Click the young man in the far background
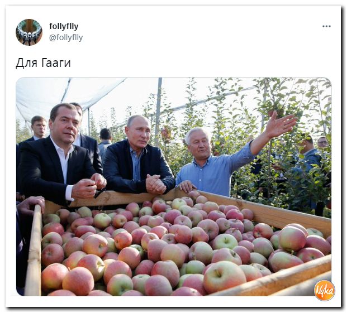 point(39,128)
